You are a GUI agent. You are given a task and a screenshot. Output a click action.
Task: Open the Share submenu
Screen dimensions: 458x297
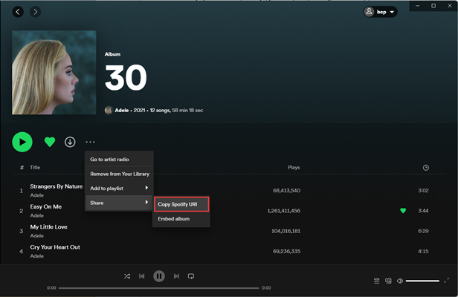click(x=119, y=203)
